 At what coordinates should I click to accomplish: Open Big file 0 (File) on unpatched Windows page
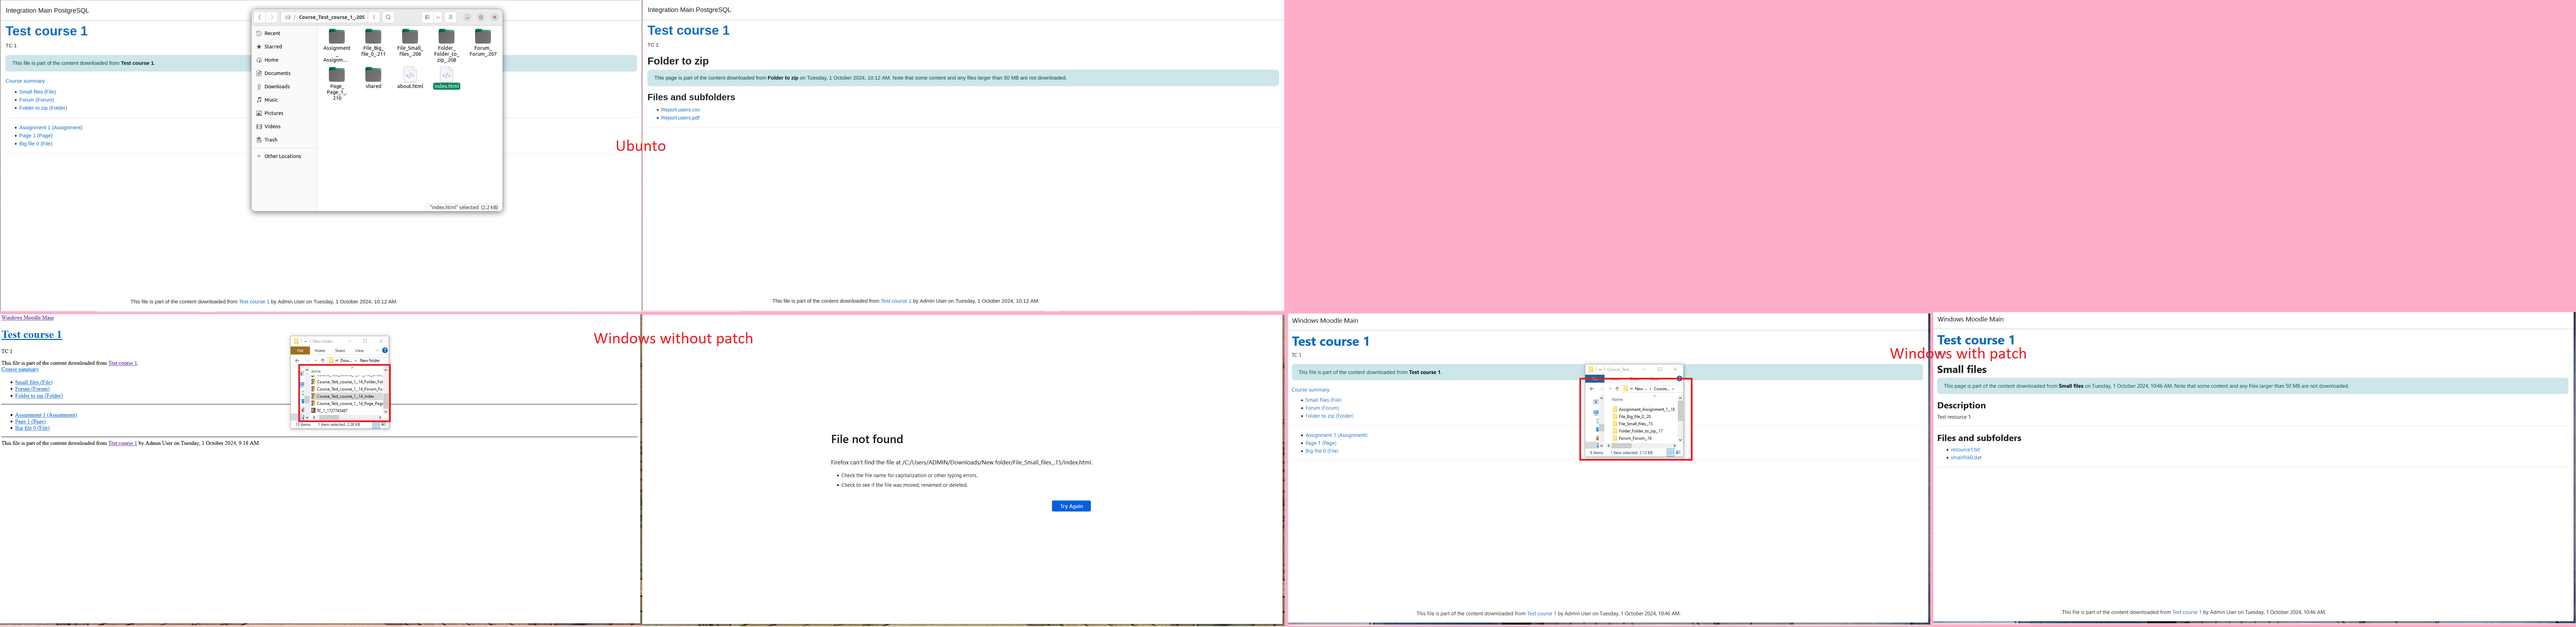click(x=32, y=428)
